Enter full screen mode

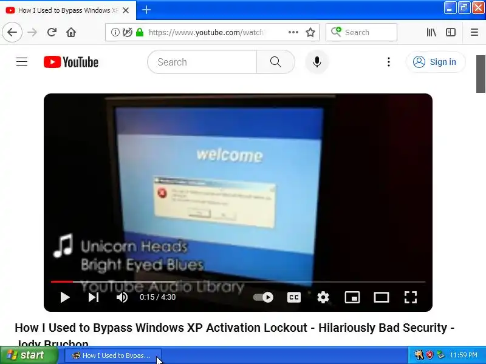[411, 297]
